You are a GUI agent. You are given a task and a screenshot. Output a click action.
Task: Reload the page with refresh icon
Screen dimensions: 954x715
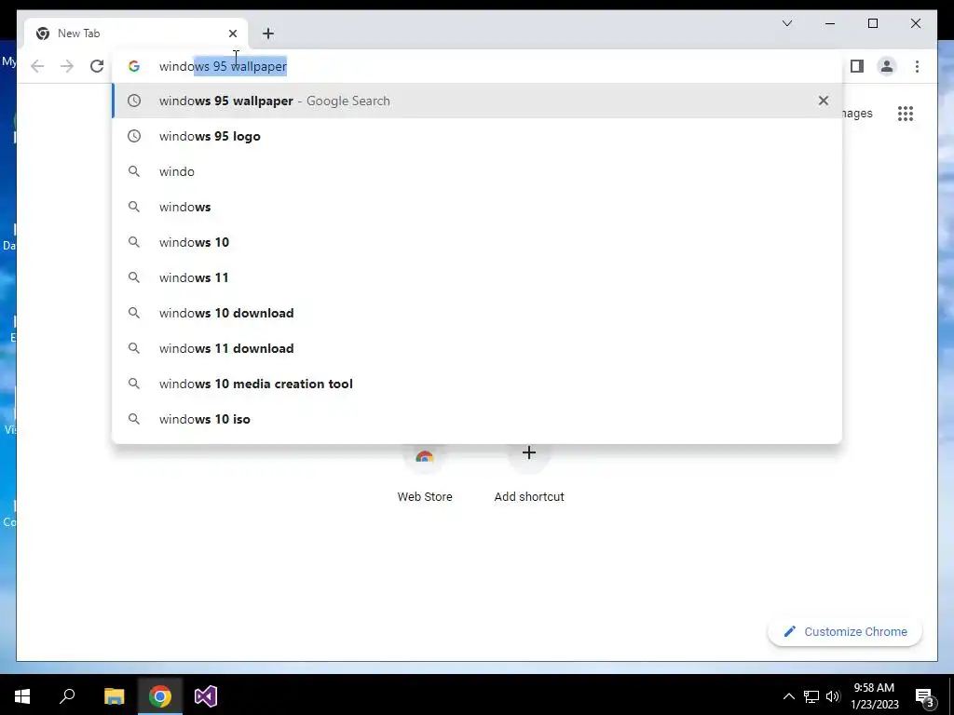pyautogui.click(x=97, y=66)
